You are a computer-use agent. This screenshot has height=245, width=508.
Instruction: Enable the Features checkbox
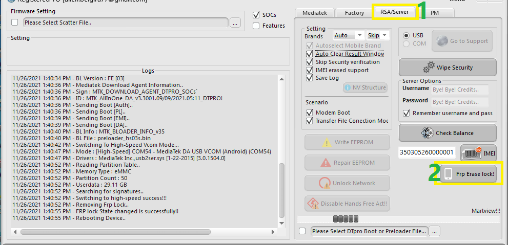pyautogui.click(x=256, y=26)
